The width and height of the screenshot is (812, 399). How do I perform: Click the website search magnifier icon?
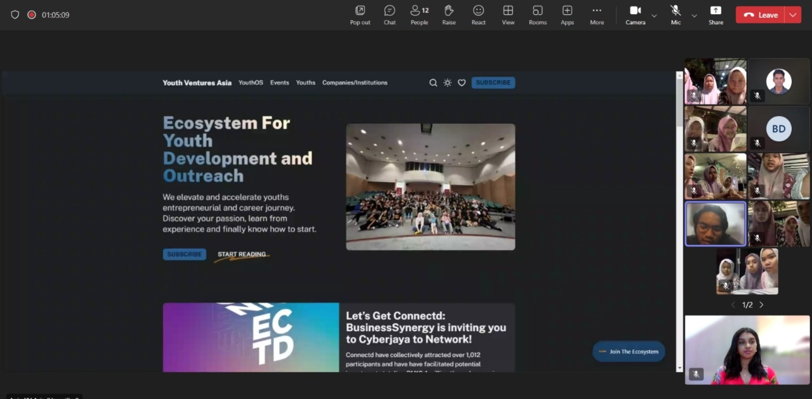433,83
